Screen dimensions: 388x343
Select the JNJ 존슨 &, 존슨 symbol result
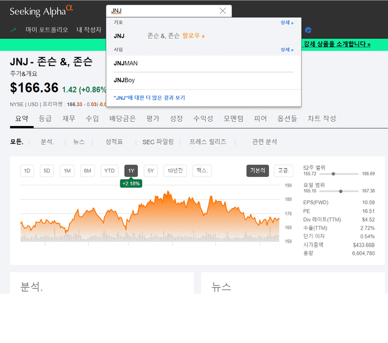click(203, 36)
